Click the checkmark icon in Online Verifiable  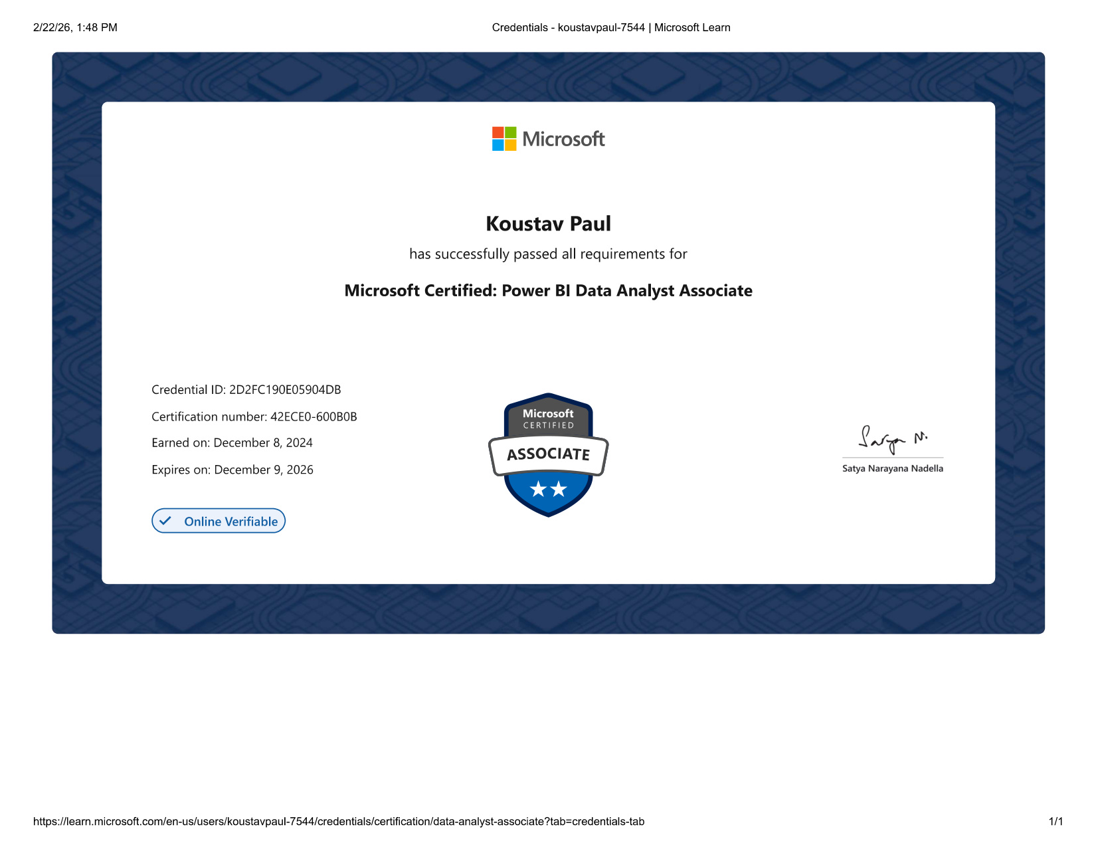coord(165,521)
